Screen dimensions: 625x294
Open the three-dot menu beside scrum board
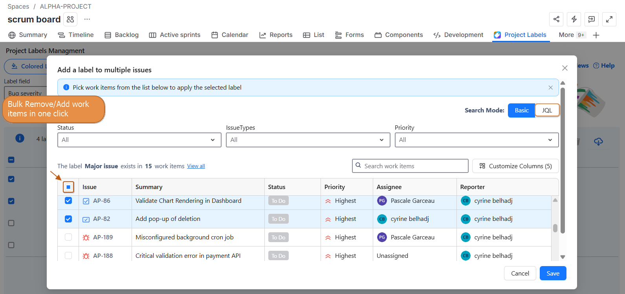(87, 19)
